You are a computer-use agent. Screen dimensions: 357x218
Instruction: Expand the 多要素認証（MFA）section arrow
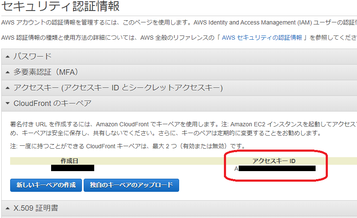8,72
